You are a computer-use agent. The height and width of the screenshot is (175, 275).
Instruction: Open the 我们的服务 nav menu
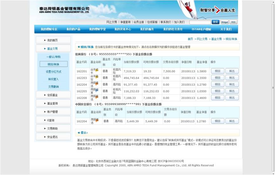click(147, 29)
